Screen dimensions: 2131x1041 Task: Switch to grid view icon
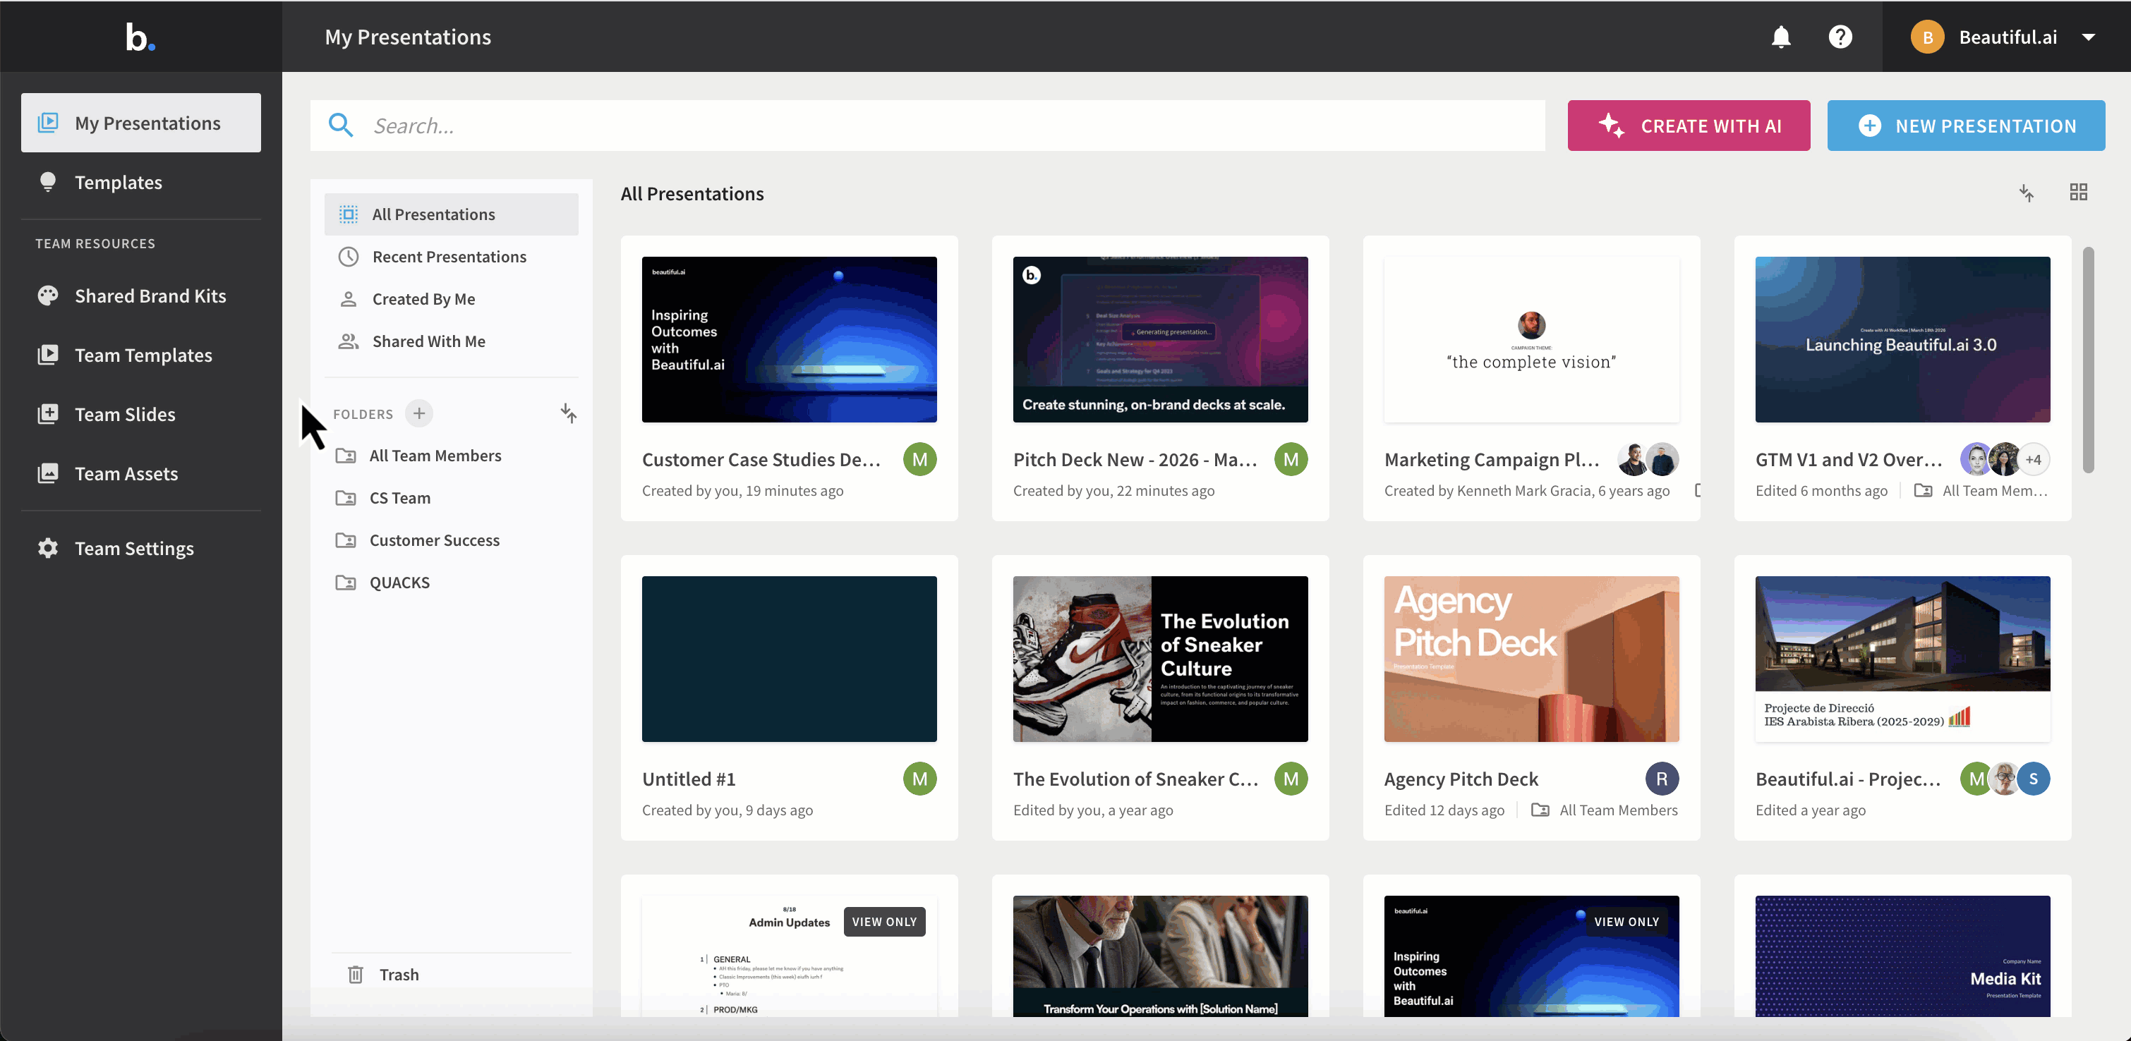(2078, 193)
